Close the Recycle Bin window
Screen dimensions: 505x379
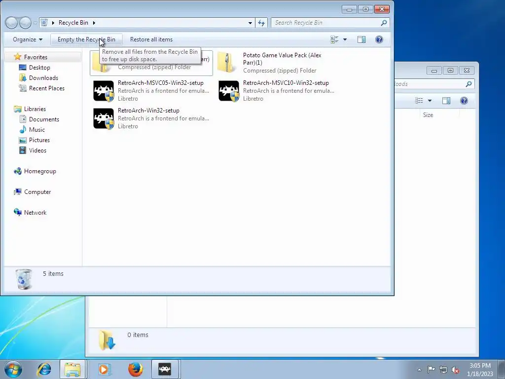tap(382, 9)
